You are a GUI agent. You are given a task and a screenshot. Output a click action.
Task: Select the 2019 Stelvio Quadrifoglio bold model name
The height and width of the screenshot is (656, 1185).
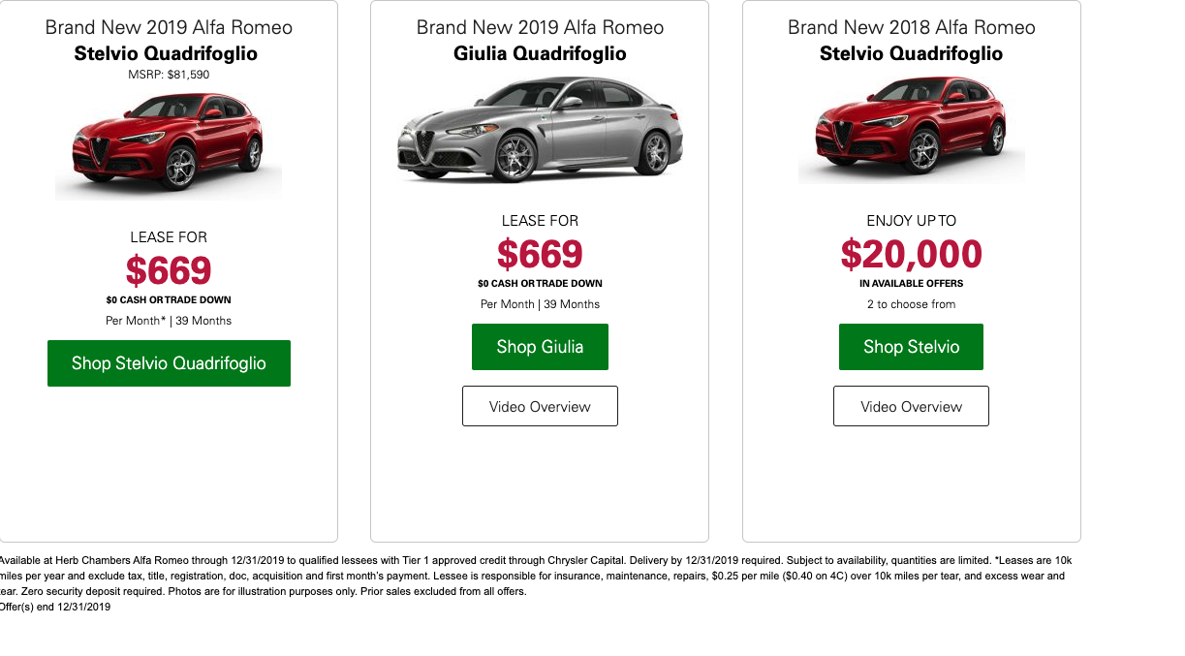click(x=166, y=53)
